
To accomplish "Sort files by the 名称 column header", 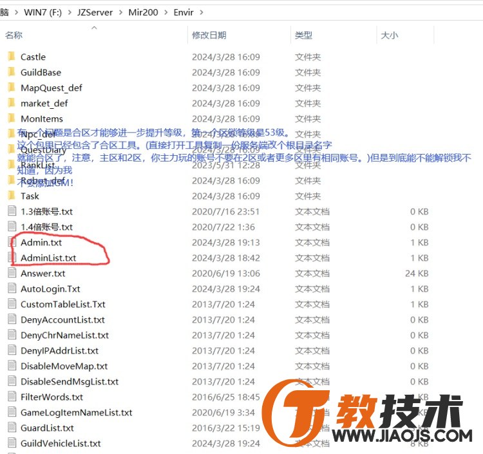I will click(x=14, y=35).
